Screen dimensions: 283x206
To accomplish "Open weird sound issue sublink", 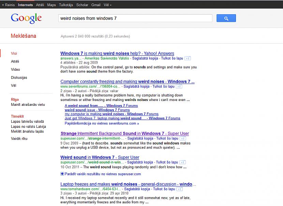I will (97, 110).
